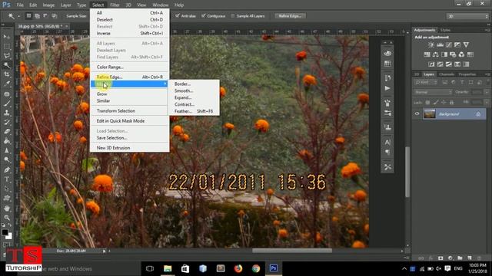Click the Background layer thumbnail
This screenshot has width=492, height=276.
(429, 114)
